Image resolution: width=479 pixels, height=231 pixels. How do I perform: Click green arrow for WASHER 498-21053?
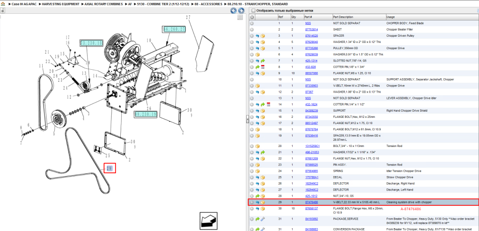[x=262, y=152]
